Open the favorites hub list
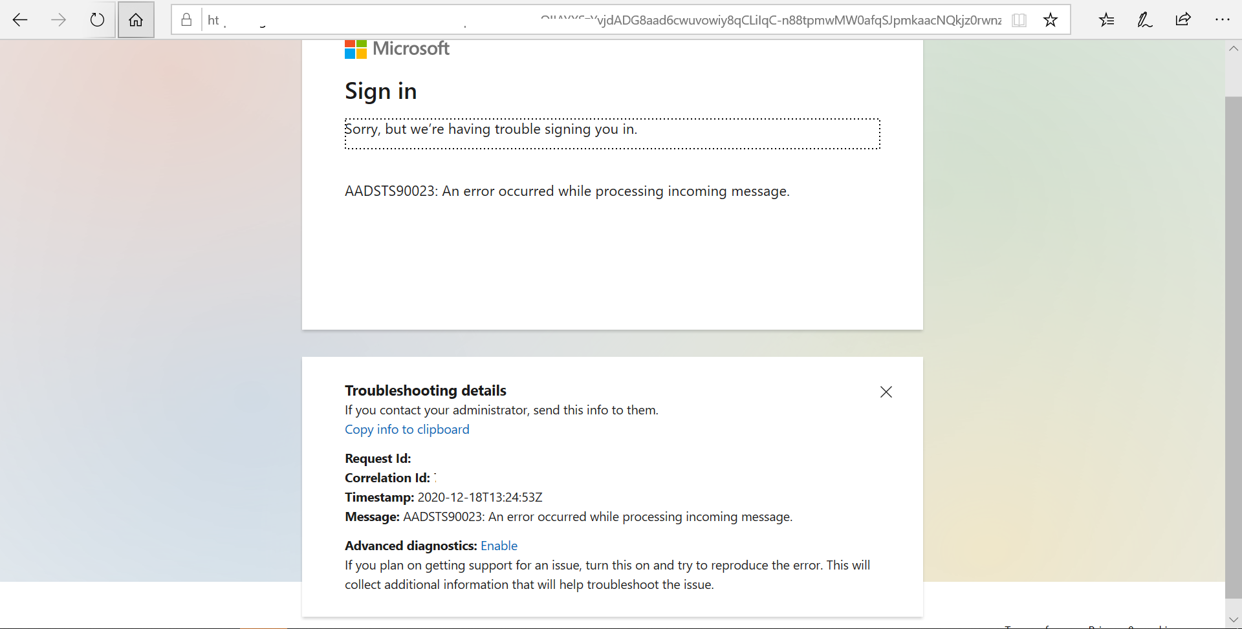 (1106, 20)
